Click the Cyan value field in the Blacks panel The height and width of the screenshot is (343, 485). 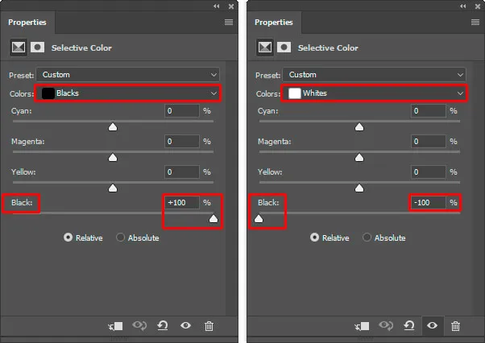coord(182,110)
